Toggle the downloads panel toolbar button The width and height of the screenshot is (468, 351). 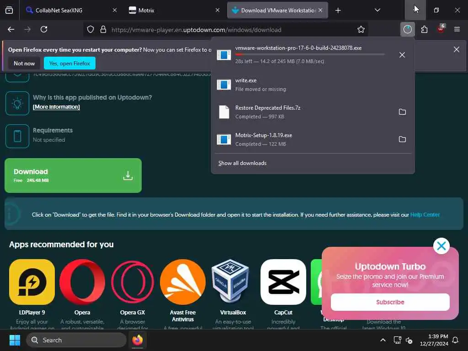407,29
